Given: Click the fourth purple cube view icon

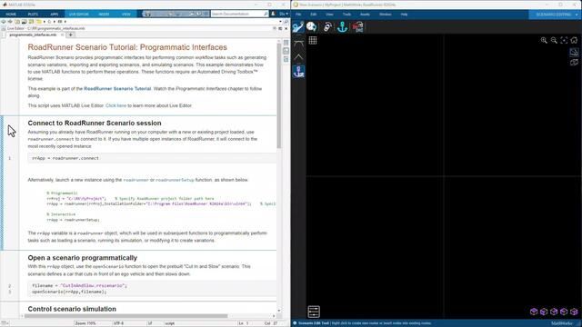Looking at the screenshot, I should 564,312.
